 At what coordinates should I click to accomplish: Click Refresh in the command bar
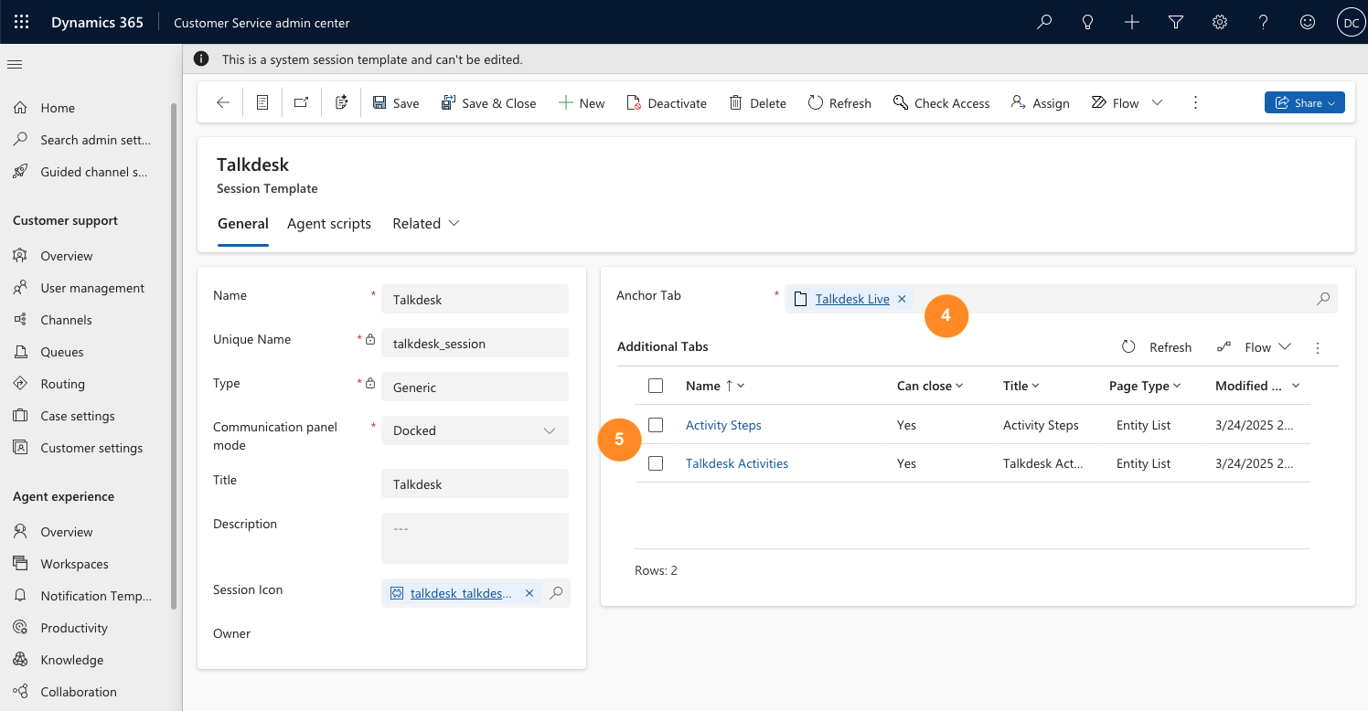(839, 103)
